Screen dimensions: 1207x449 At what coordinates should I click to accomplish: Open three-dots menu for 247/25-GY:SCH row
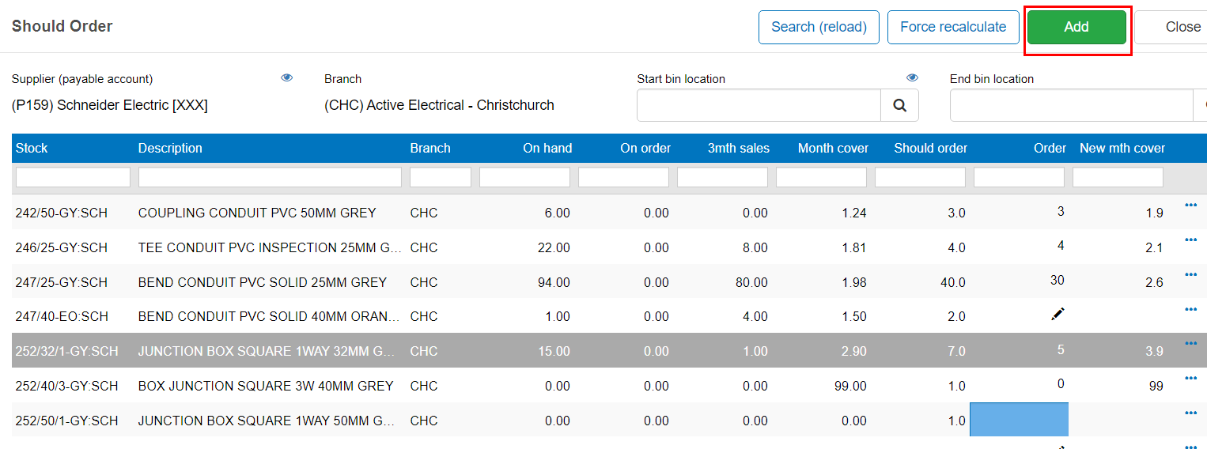click(1191, 275)
